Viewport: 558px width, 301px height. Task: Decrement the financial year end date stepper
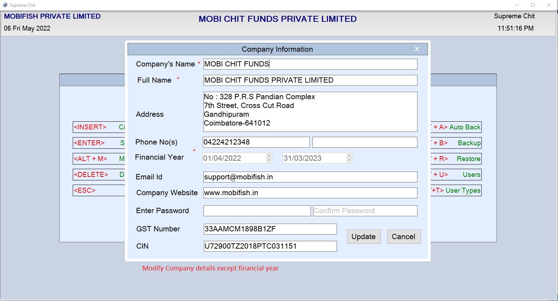[x=349, y=160]
